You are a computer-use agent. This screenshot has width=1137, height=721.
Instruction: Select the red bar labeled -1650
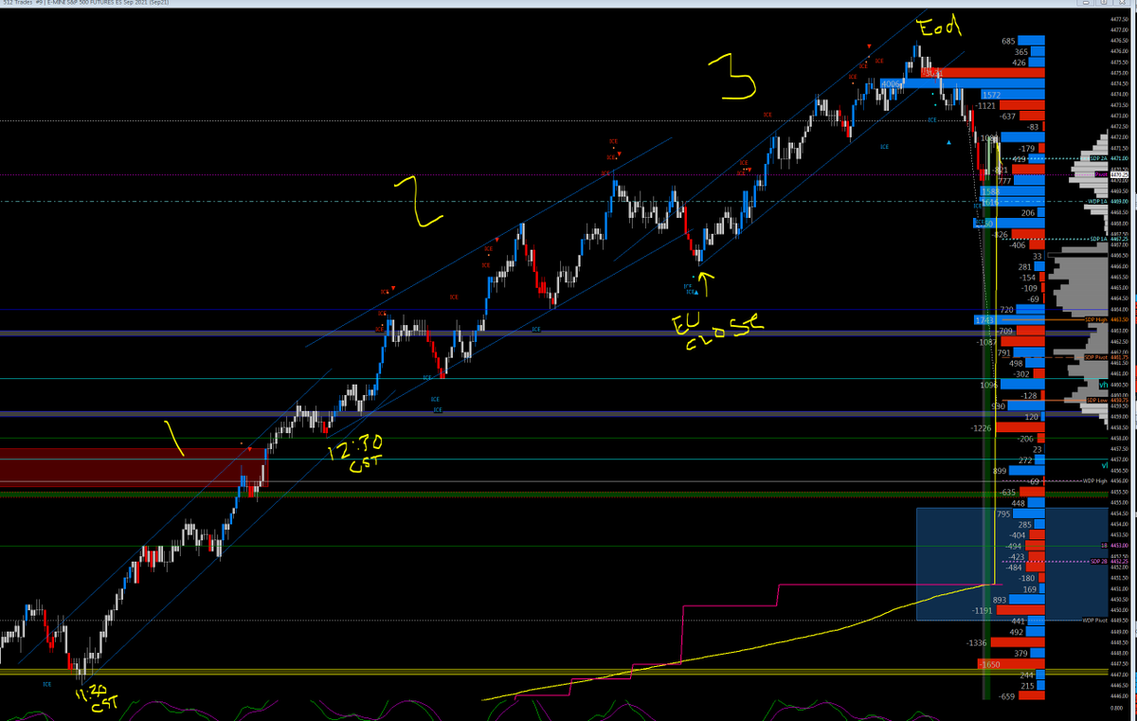pyautogui.click(x=1011, y=664)
